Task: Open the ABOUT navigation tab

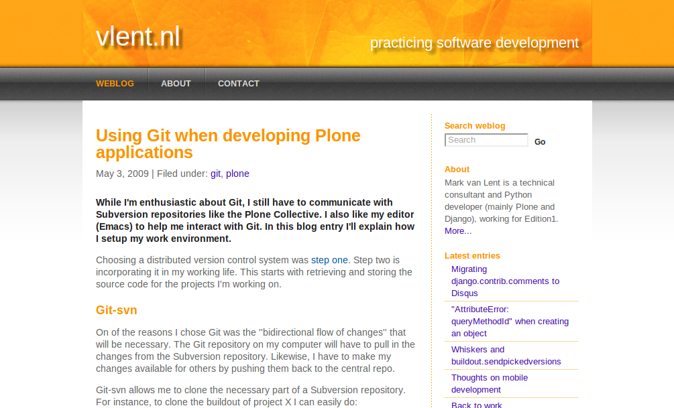Action: 176,84
